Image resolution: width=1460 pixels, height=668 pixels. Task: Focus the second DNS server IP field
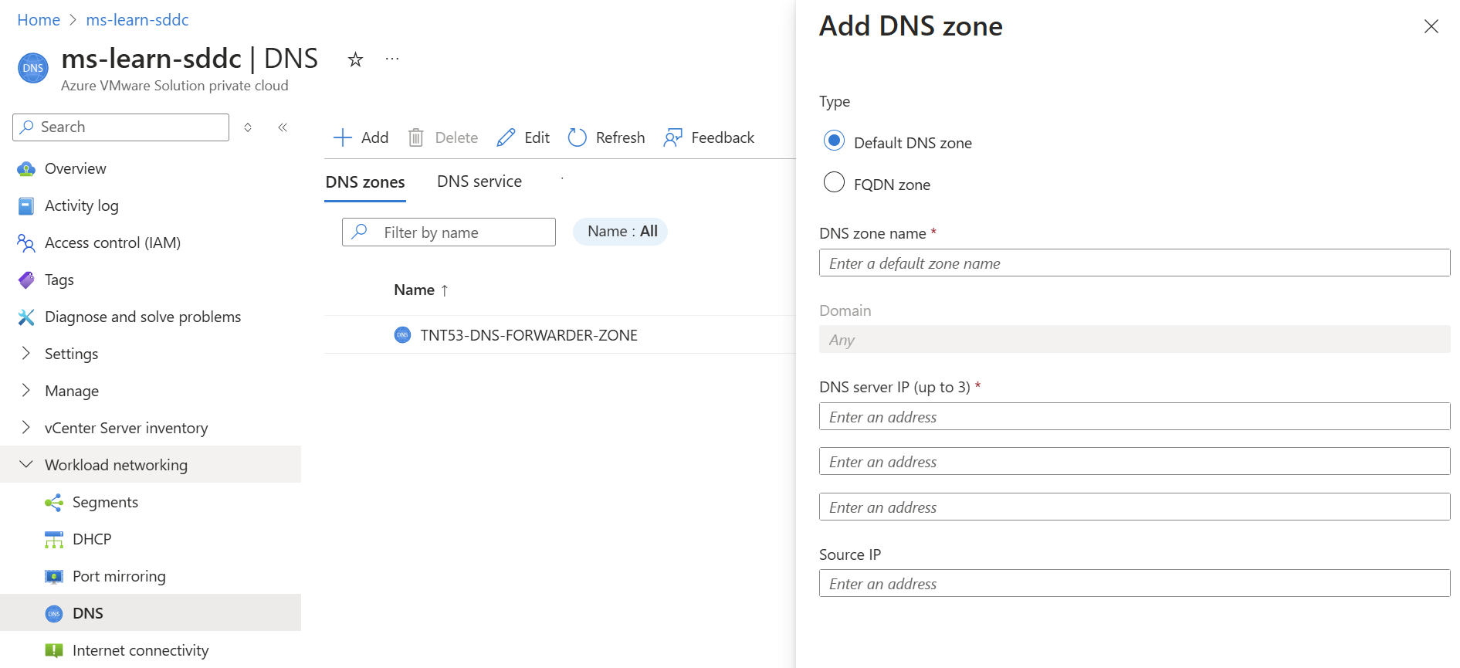click(1134, 461)
